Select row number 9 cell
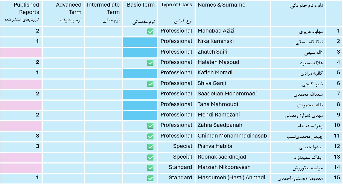Viewport: 343px width, 184px height. pyautogui.click(x=334, y=115)
